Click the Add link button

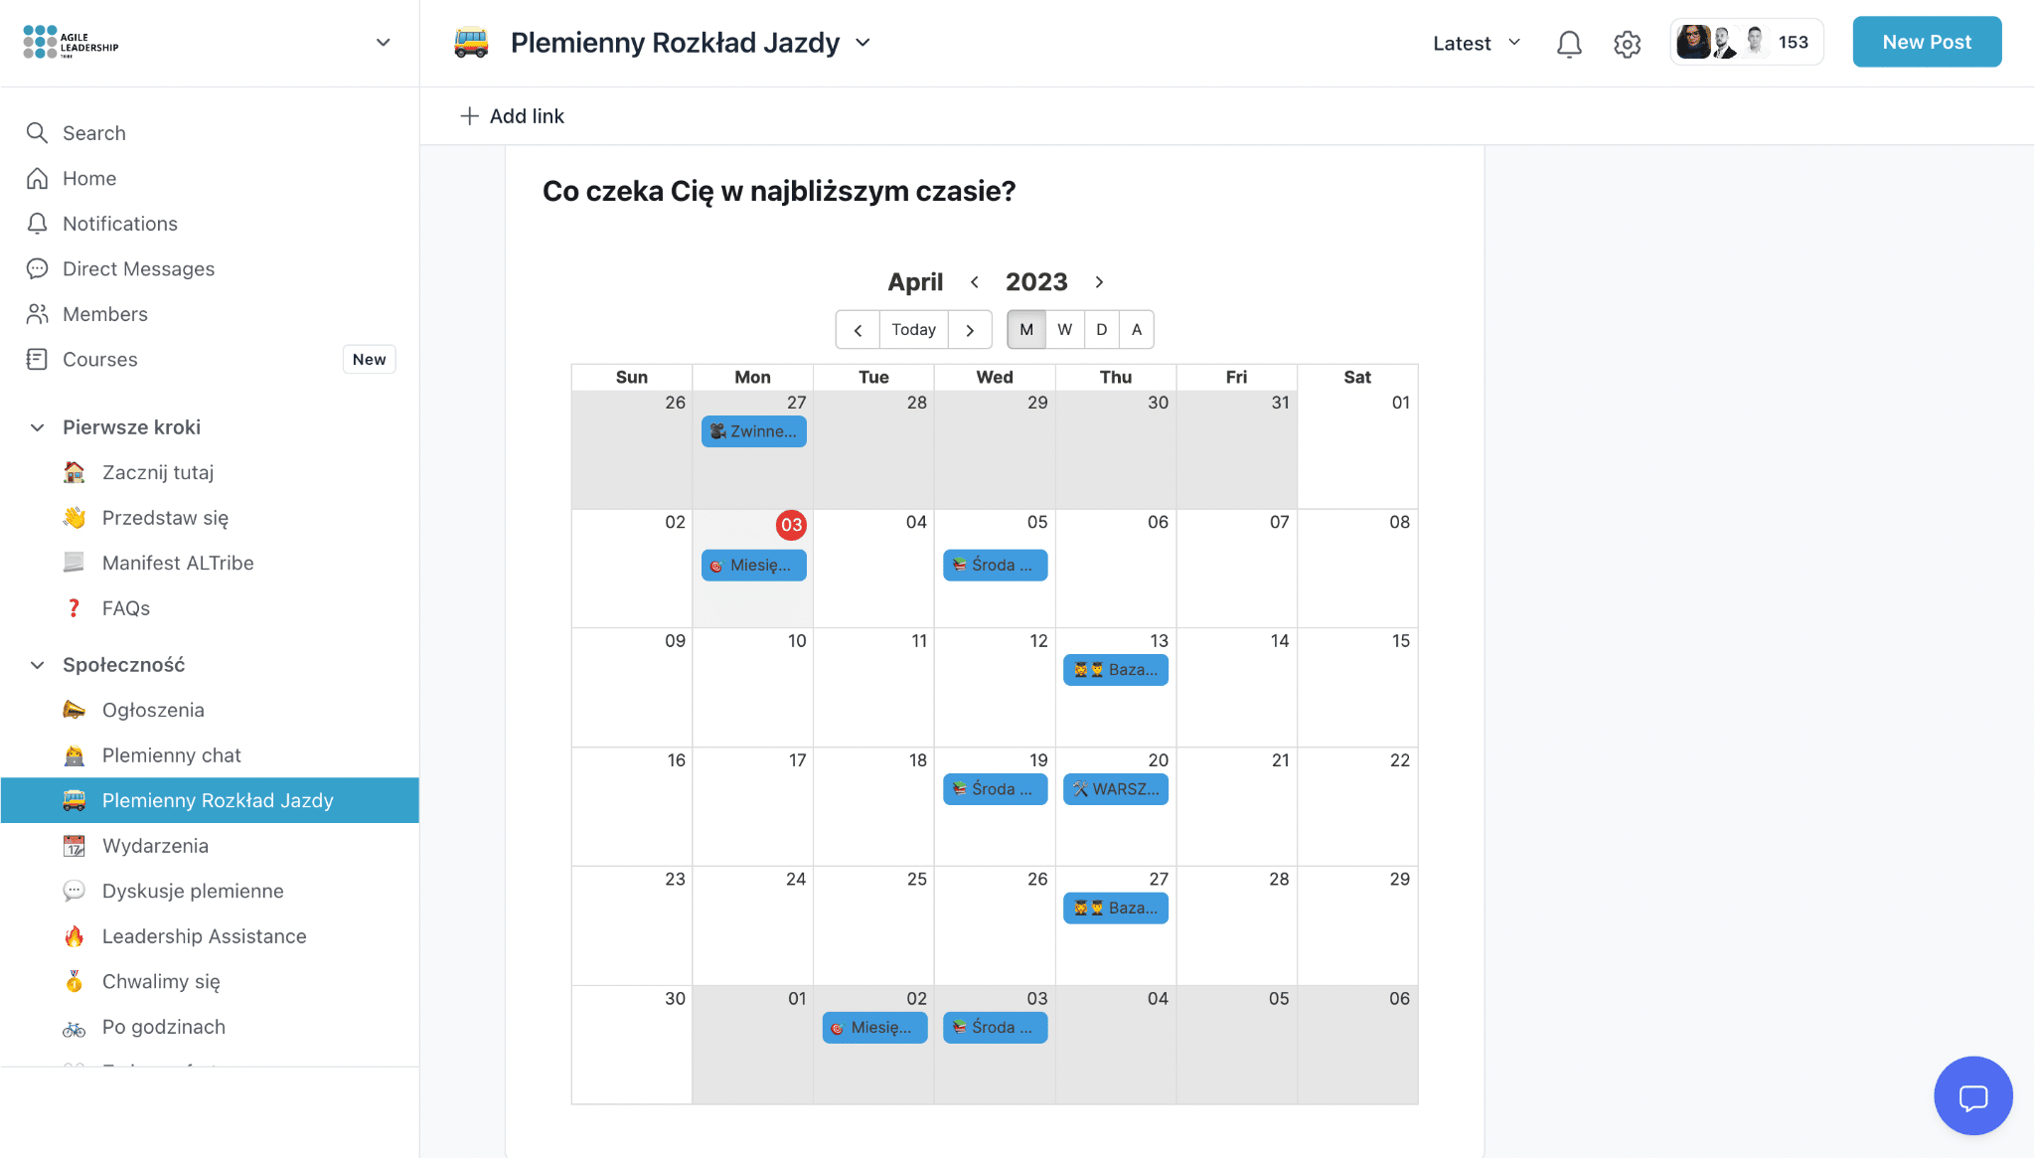click(x=513, y=116)
